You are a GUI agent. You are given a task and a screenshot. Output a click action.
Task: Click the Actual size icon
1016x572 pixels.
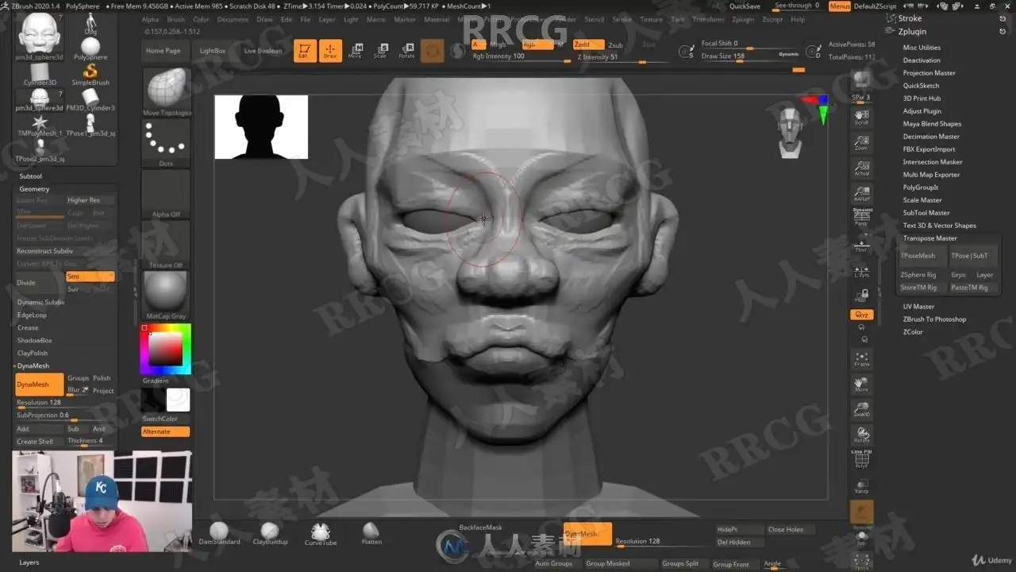[861, 168]
